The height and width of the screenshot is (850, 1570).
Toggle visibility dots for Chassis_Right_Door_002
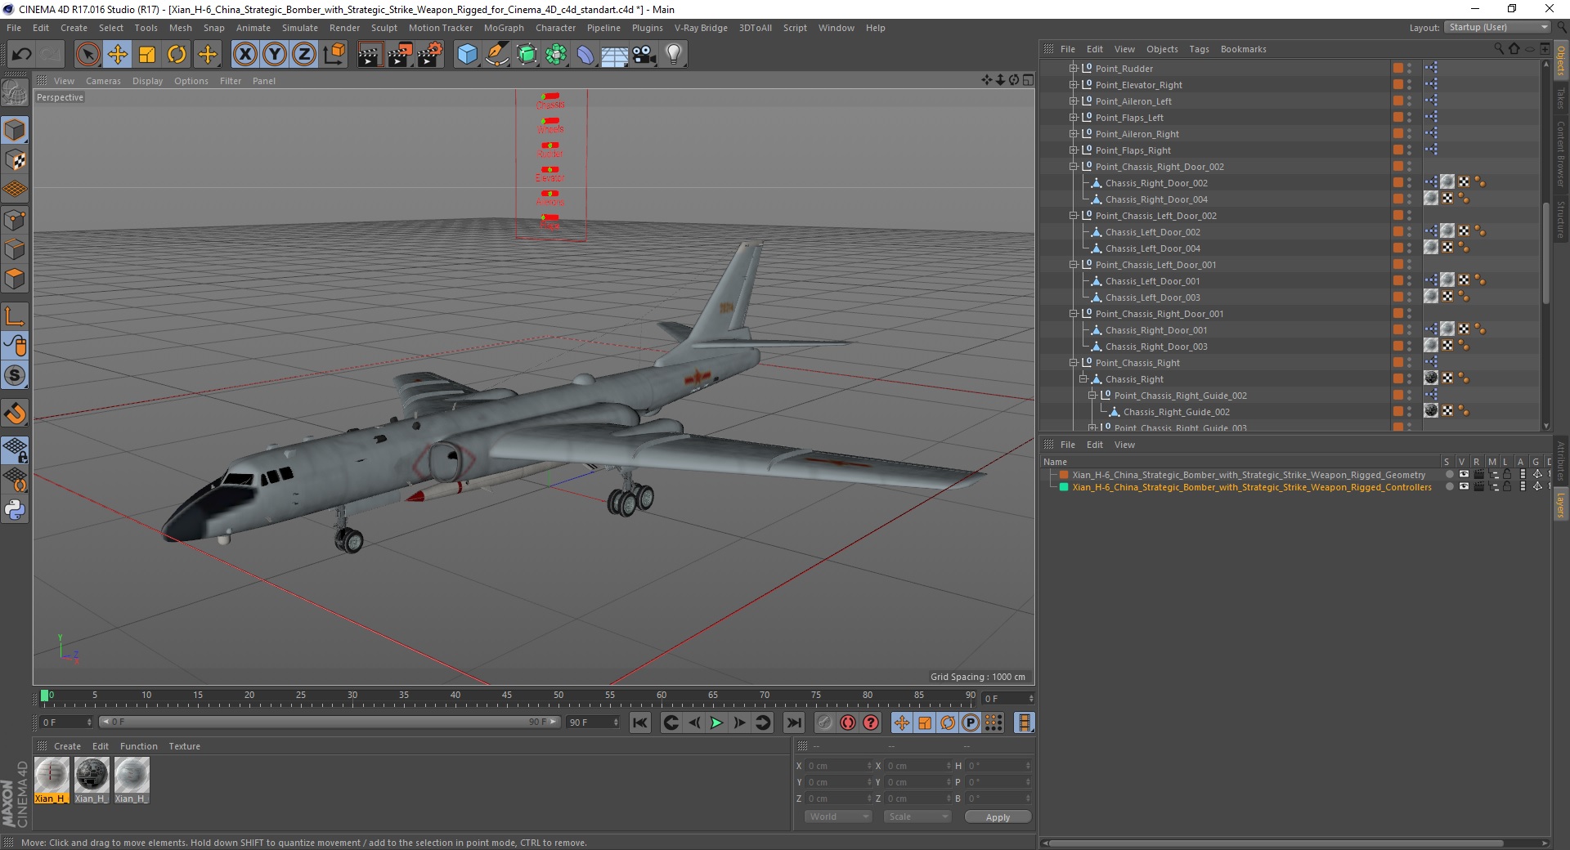point(1409,183)
